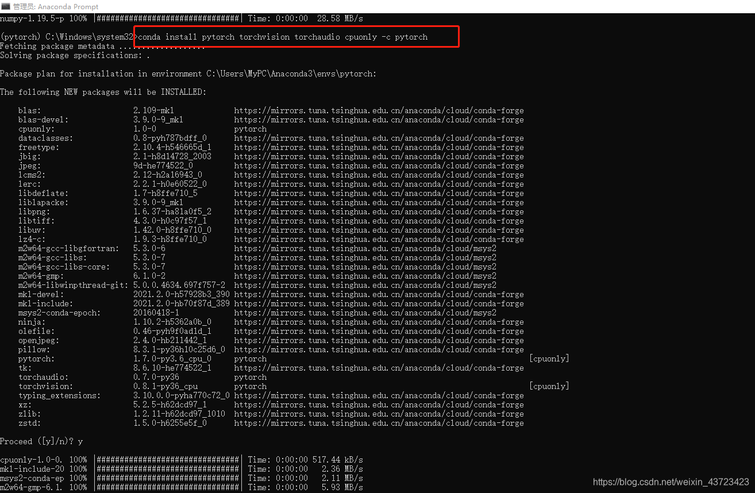The image size is (755, 493).
Task: Click the 'dataclasses:' package name
Action: [x=46, y=138]
